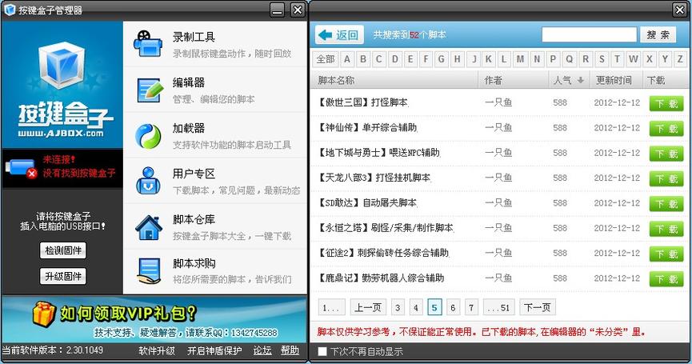The image size is (692, 364).
Task: Open 加载器 menu entry text
Action: (x=189, y=128)
